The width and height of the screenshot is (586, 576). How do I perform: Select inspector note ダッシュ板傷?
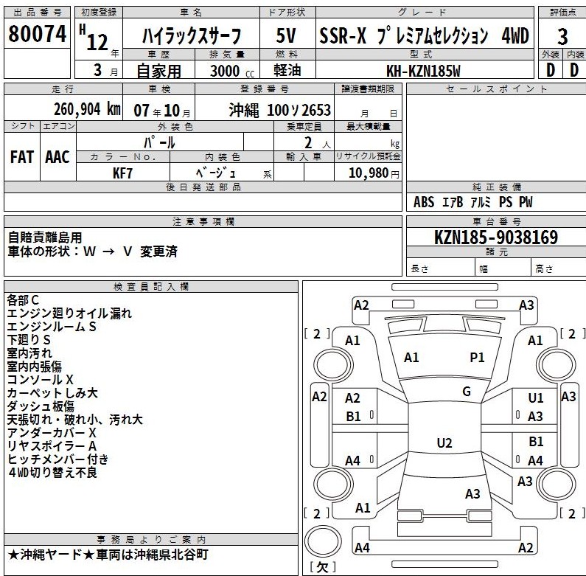point(41,406)
